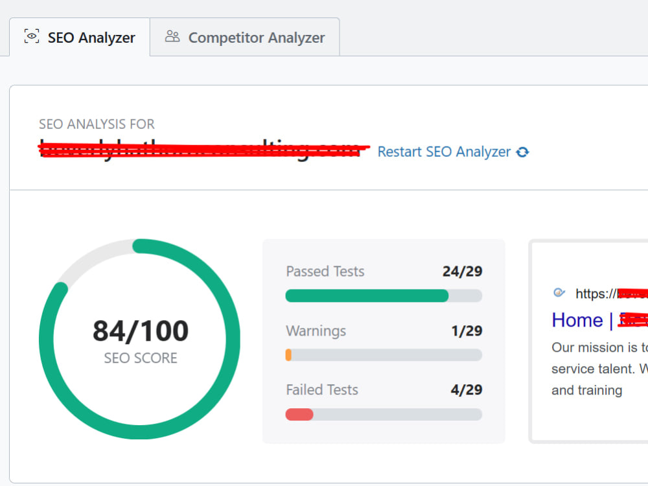Click the SEO Analyzer eye-scan icon
Viewport: 648px width, 486px height.
32,36
